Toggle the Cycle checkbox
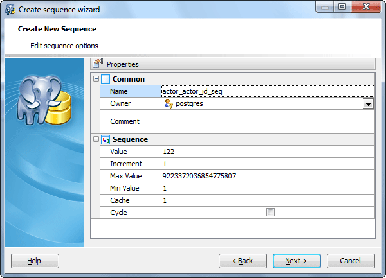Image resolution: width=386 pixels, height=278 pixels. (x=270, y=213)
